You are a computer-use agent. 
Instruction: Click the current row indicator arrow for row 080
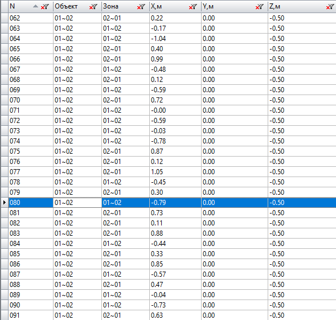[x=5, y=202]
